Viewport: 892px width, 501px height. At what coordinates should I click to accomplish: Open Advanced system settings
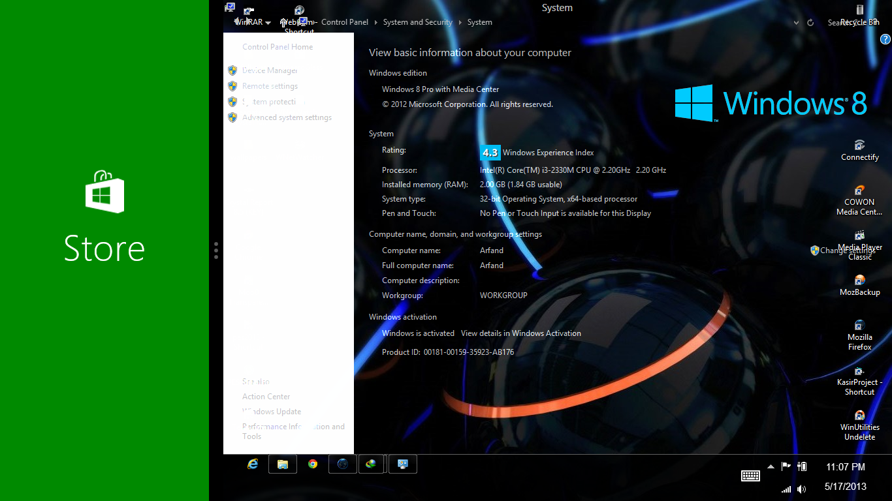tap(287, 117)
